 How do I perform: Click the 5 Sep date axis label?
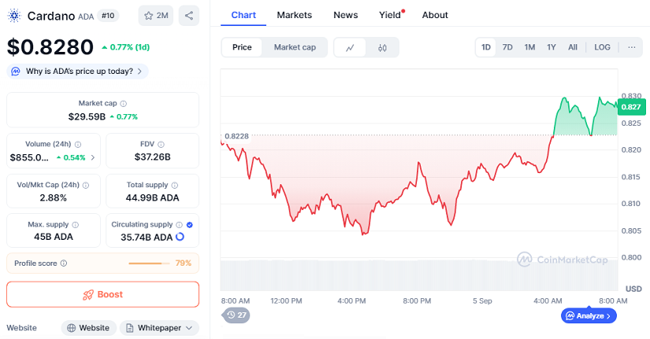click(482, 301)
